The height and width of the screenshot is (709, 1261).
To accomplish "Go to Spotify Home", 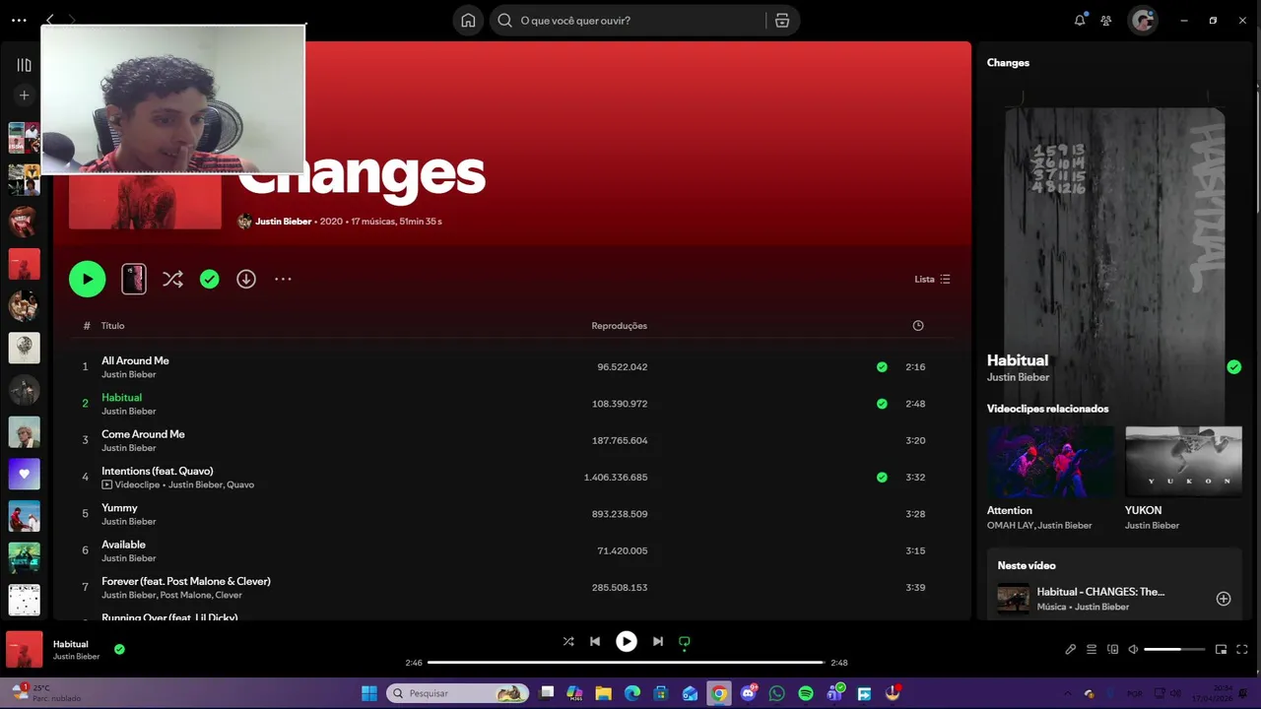I will pyautogui.click(x=468, y=21).
